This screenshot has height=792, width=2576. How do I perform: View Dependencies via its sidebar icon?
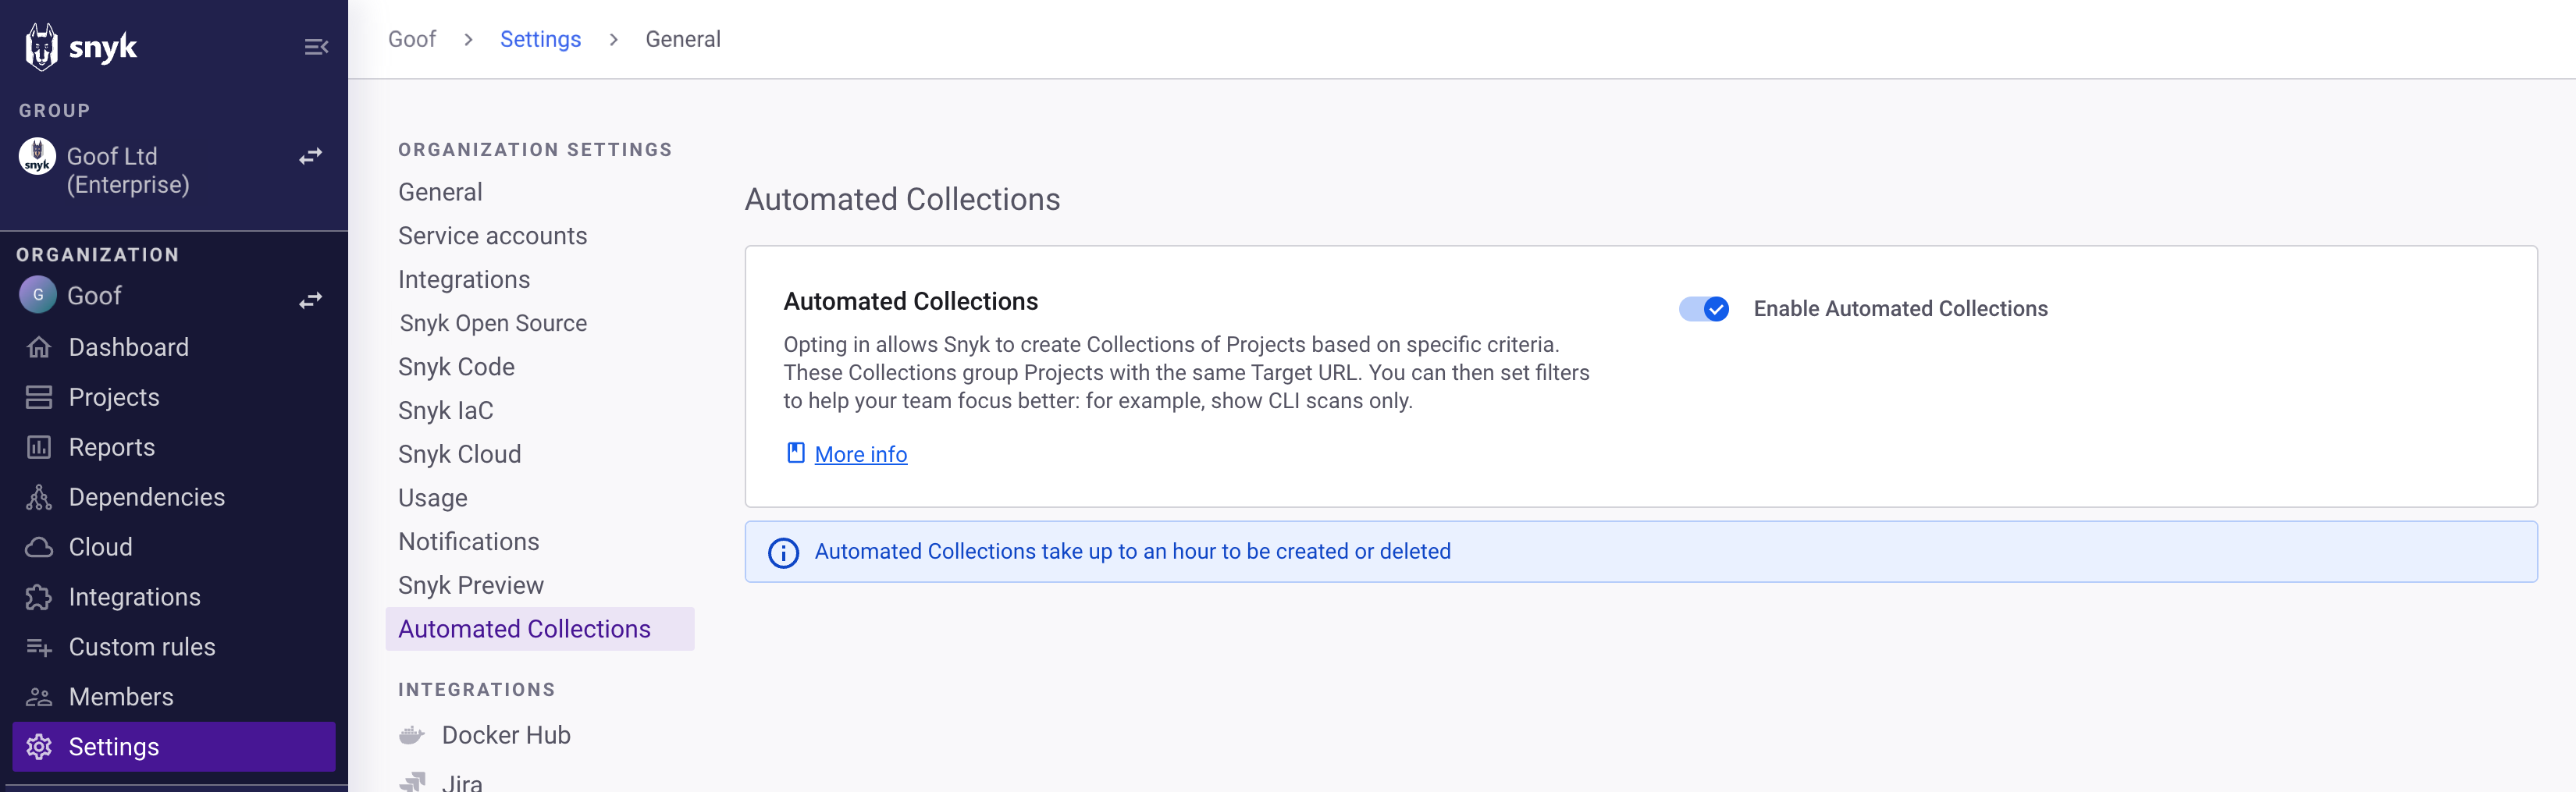(x=38, y=497)
